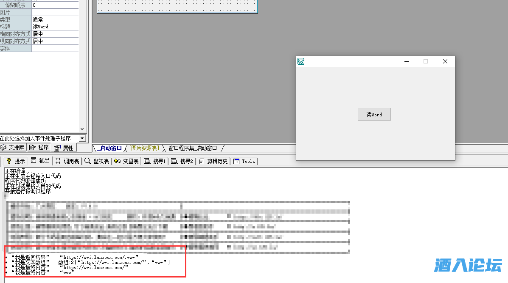The width and height of the screenshot is (508, 283).
Task: Expand the event handler subroutine dropdown
Action: tap(82, 138)
